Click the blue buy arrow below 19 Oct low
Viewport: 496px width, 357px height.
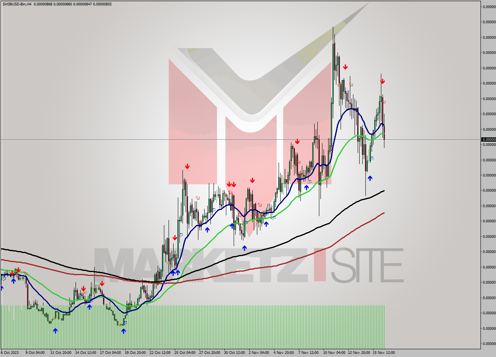tap(124, 331)
